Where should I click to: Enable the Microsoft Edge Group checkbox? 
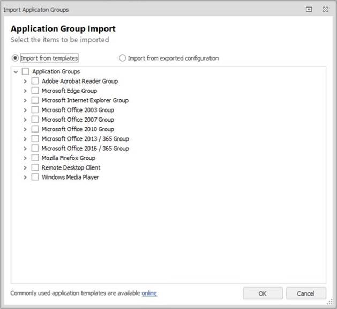[35, 91]
